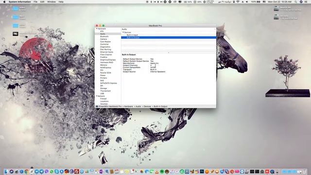Select Printers in the sidebar
This screenshot has height=175, width=311.
[x=104, y=78]
